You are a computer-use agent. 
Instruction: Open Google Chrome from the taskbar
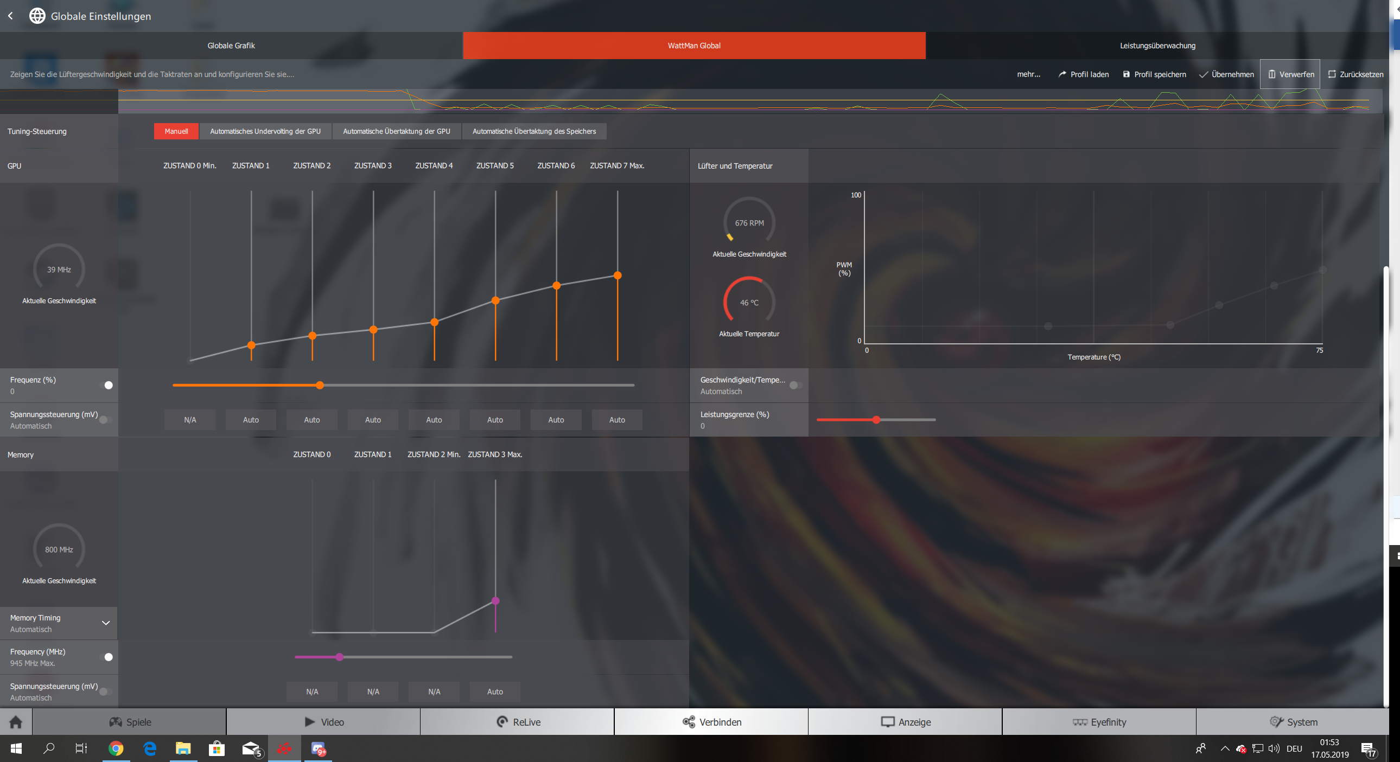click(x=116, y=748)
